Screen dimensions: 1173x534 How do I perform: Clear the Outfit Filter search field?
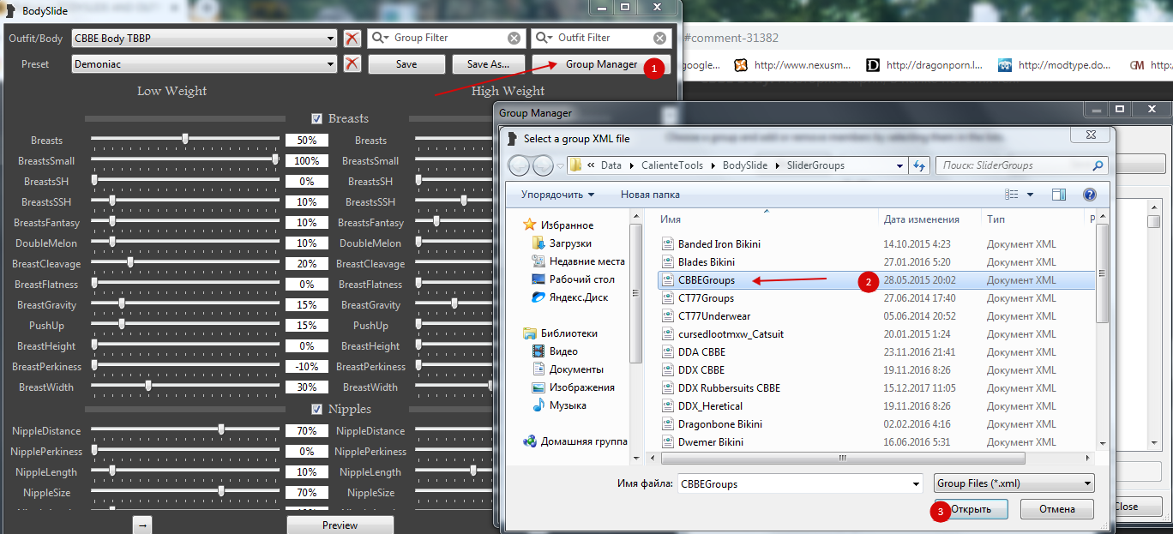[659, 39]
